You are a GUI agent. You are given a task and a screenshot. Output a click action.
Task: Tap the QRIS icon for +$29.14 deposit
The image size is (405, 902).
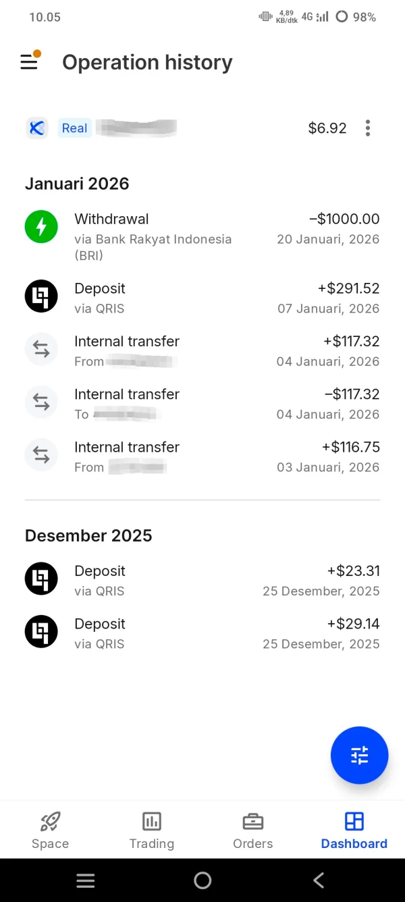[x=41, y=632]
